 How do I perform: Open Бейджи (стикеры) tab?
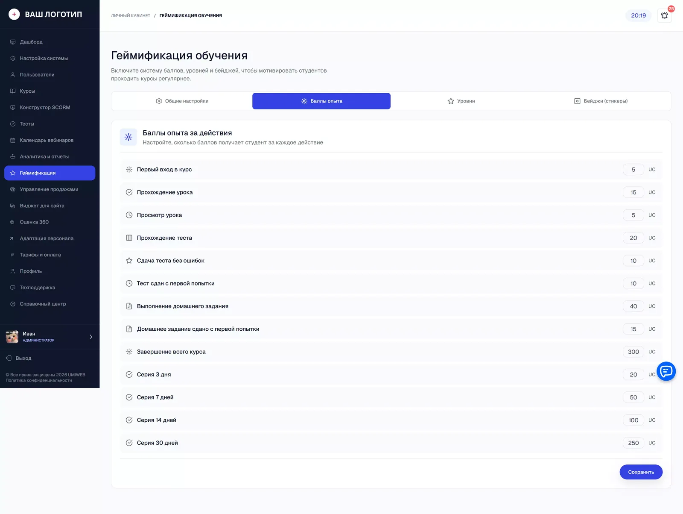(601, 101)
